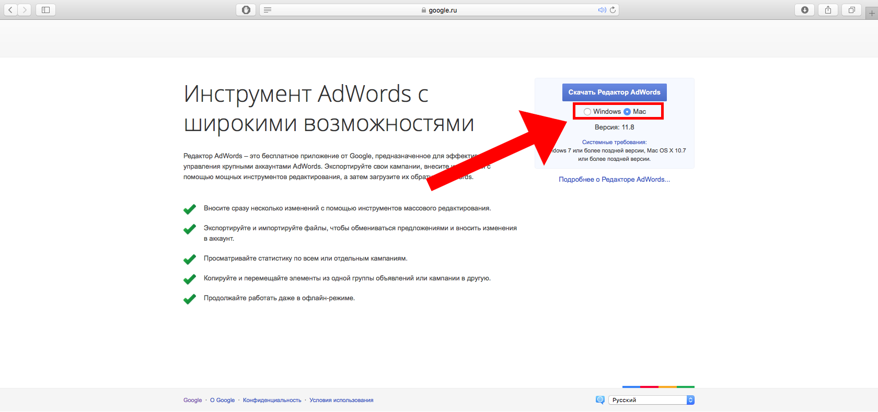
Task: Show downloads with the download arrow icon
Action: [x=805, y=10]
